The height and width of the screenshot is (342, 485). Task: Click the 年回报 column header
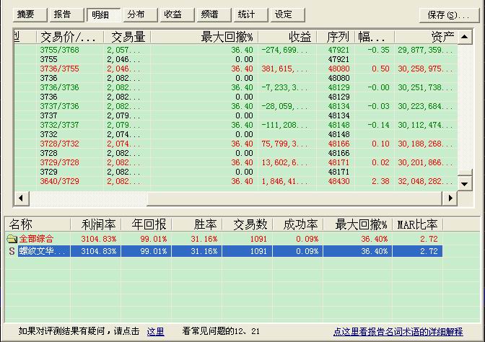[x=147, y=224]
